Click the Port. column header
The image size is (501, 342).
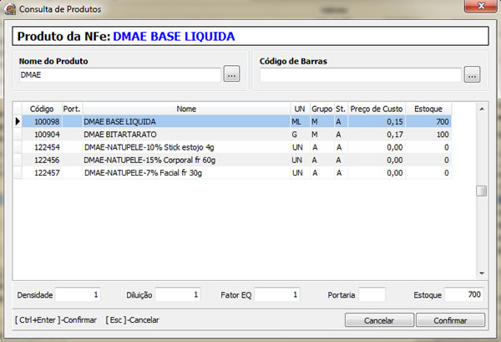pos(72,109)
